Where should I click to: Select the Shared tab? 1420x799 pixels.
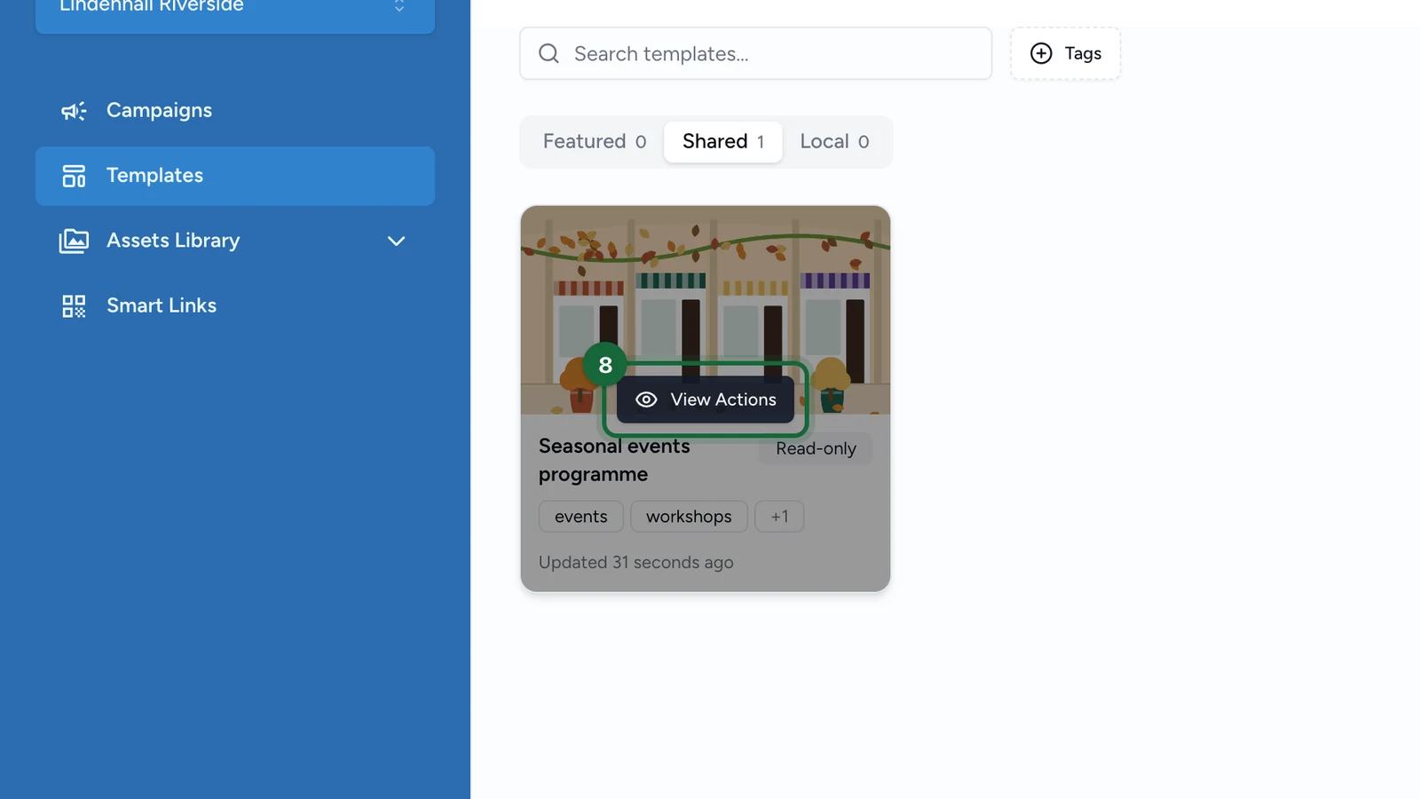coord(723,142)
